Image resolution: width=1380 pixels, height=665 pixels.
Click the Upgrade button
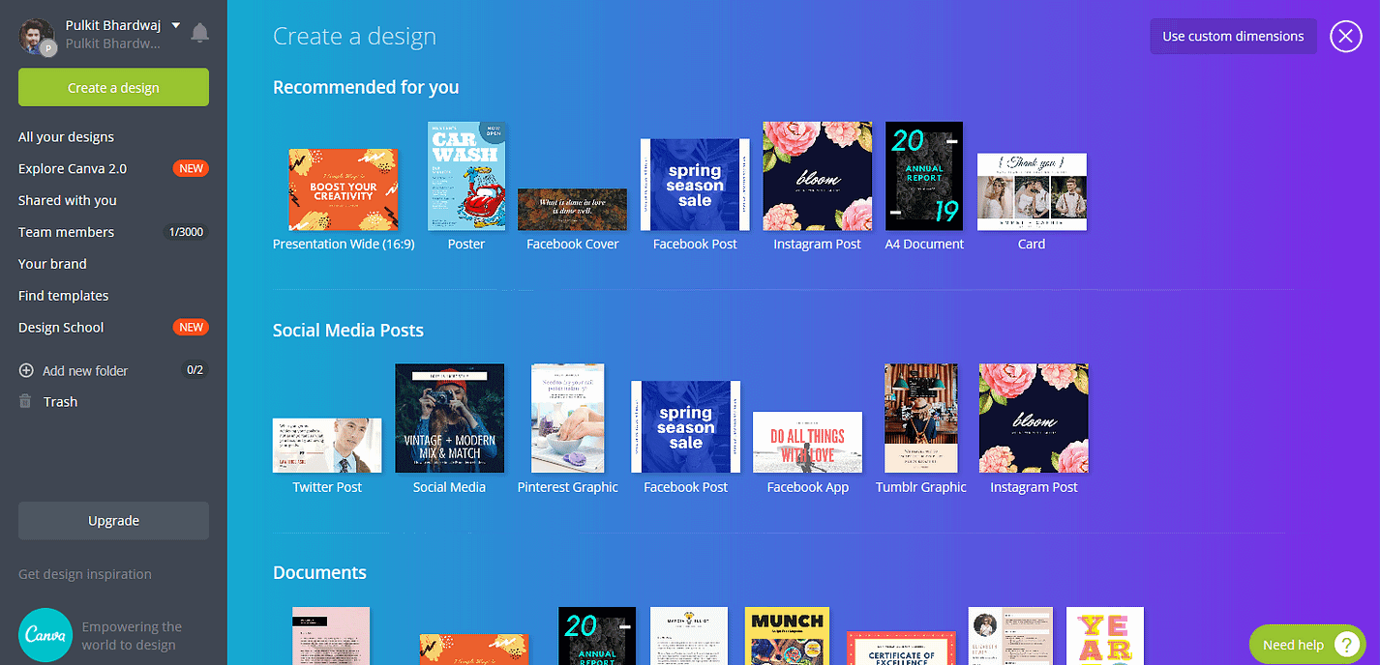click(x=113, y=520)
